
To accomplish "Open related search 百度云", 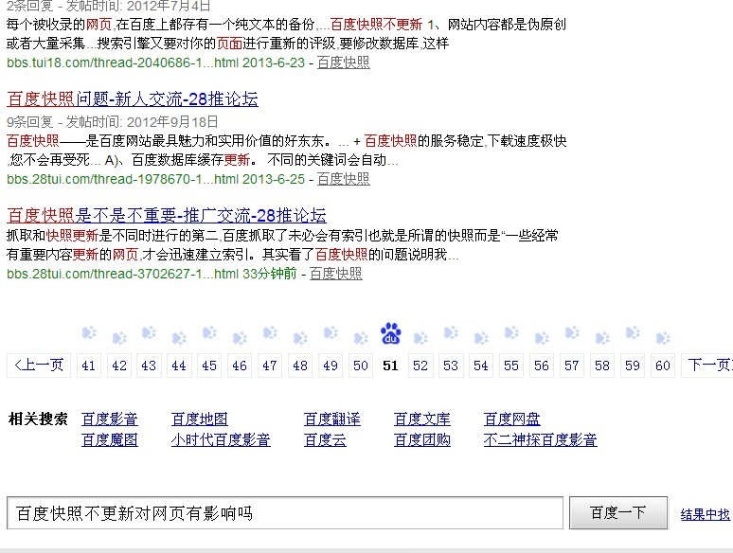I will coord(325,440).
